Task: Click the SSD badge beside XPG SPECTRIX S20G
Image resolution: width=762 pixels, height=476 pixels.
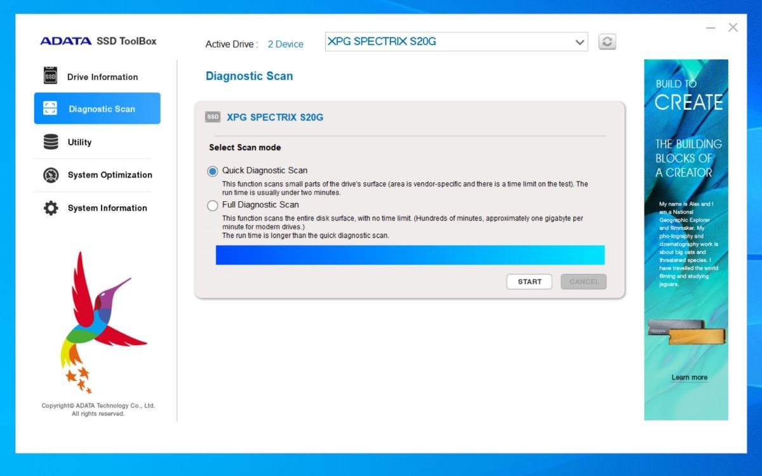Action: click(213, 117)
